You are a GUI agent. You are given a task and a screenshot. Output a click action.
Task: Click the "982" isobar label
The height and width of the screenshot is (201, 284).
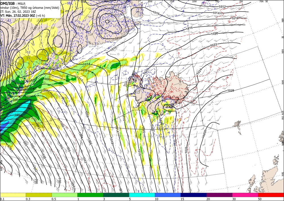pyautogui.click(x=36, y=170)
